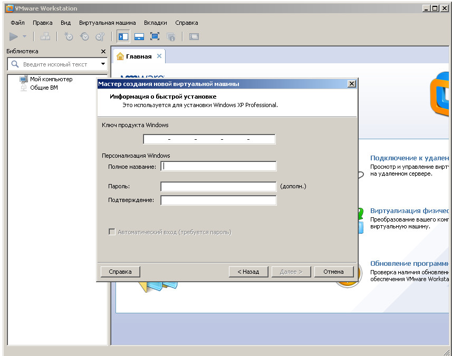Close the new virtual machine wizard dialog
The height and width of the screenshot is (356, 452).
coord(352,84)
